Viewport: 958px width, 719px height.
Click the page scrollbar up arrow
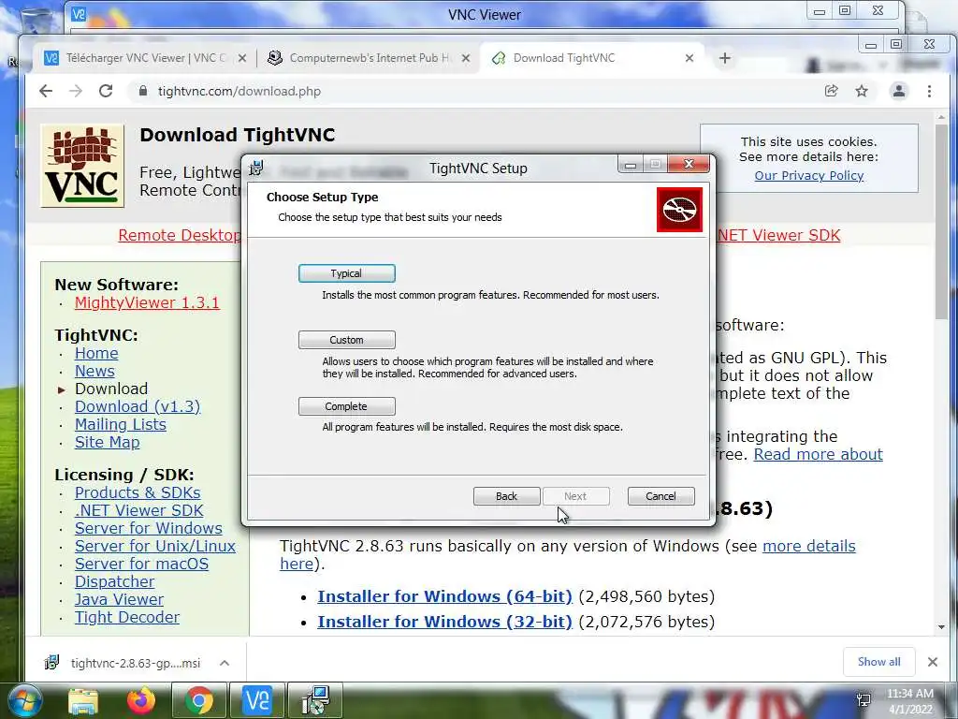click(941, 117)
